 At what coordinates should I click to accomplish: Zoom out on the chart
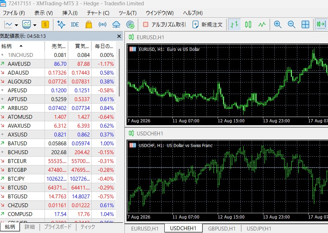[291, 25]
